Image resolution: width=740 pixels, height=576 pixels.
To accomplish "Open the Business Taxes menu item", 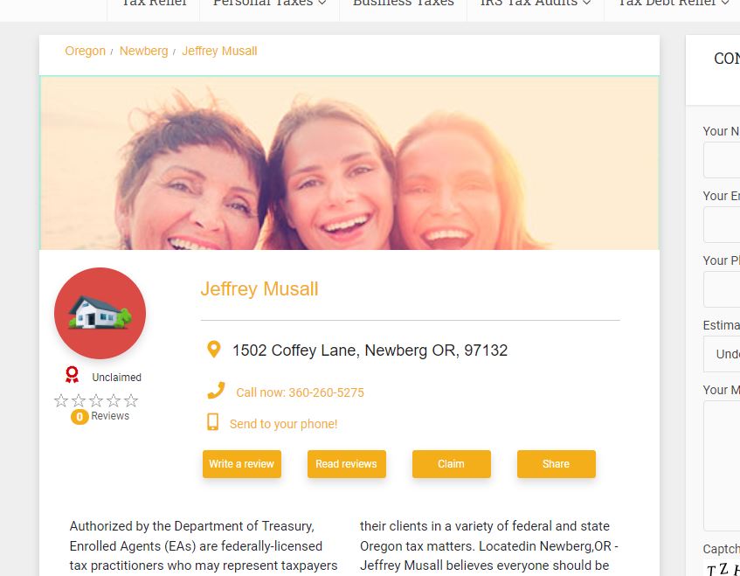I will coord(403,3).
